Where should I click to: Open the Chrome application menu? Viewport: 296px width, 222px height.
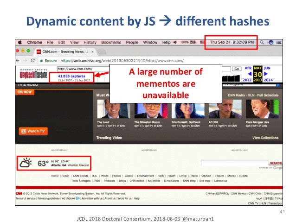[x=34, y=42]
